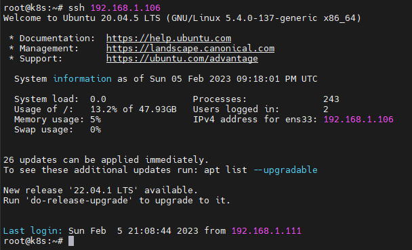Click the 'Last login:' label

click(33, 231)
